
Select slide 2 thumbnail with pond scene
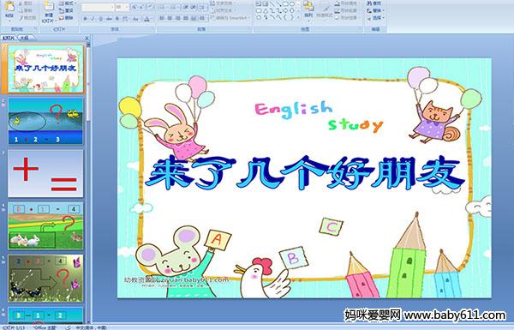tap(45, 121)
